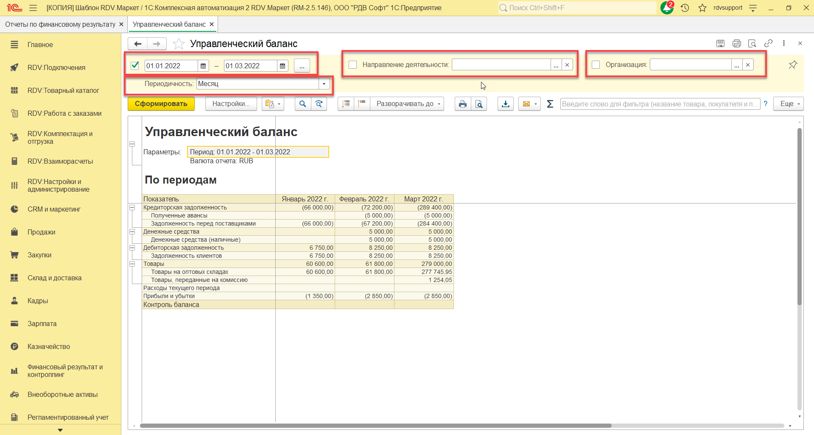Click the print icon in report toolbar
The image size is (814, 435).
(x=462, y=104)
